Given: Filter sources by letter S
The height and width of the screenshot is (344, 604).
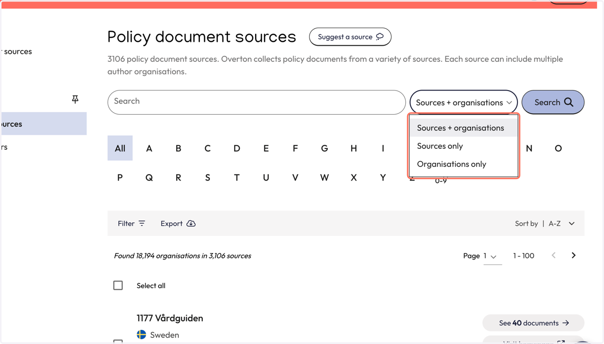Looking at the screenshot, I should point(207,177).
